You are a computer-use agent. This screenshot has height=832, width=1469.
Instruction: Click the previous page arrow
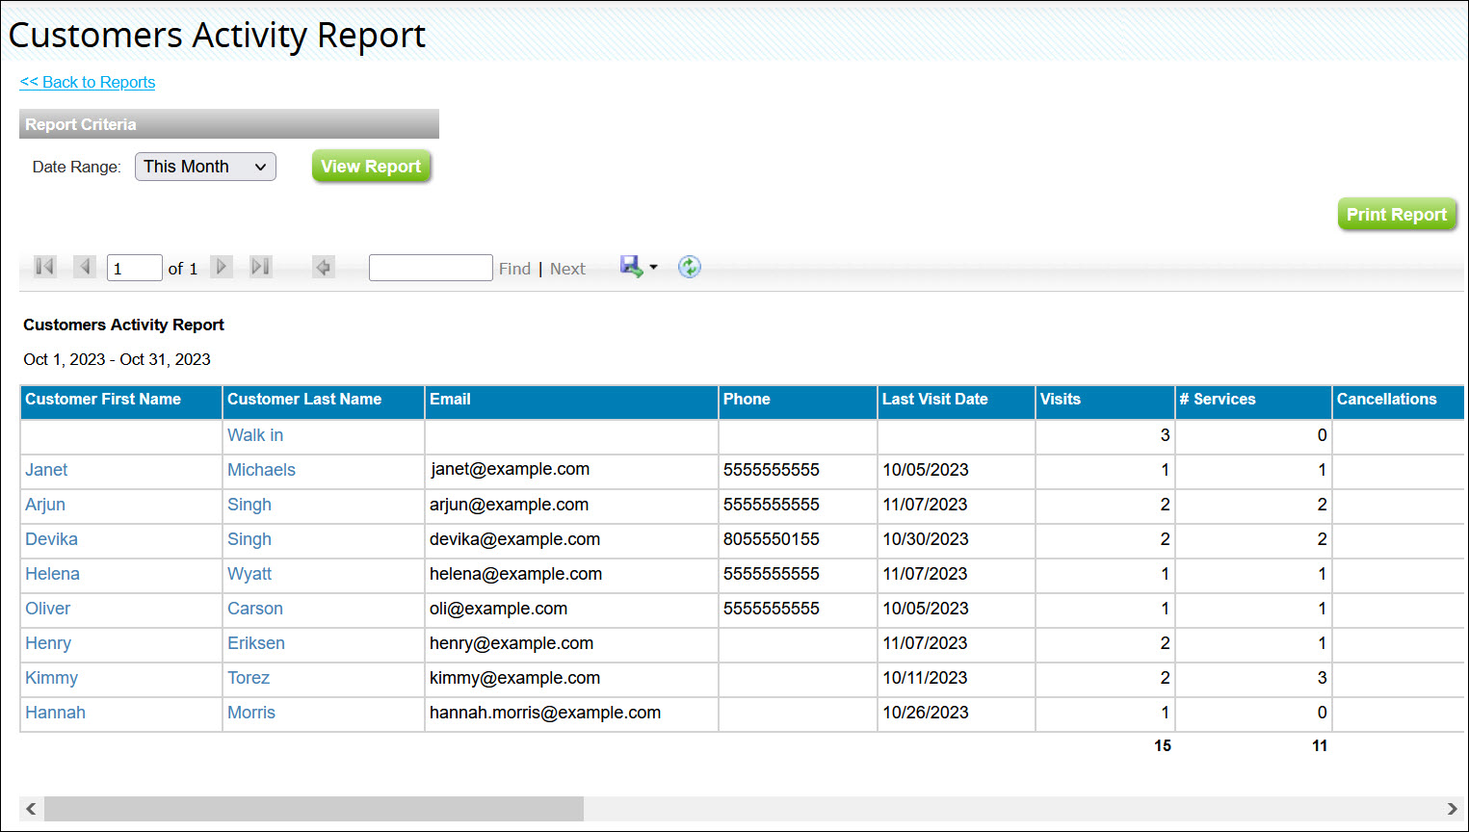(x=85, y=267)
